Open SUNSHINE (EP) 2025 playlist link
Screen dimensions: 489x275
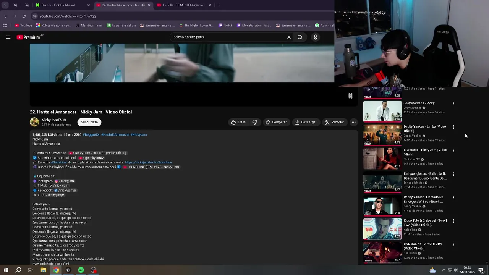click(x=151, y=167)
